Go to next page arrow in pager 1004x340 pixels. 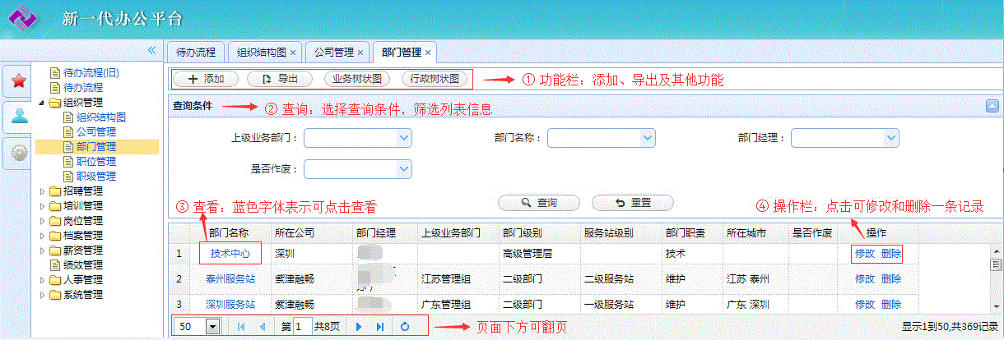pos(359,326)
